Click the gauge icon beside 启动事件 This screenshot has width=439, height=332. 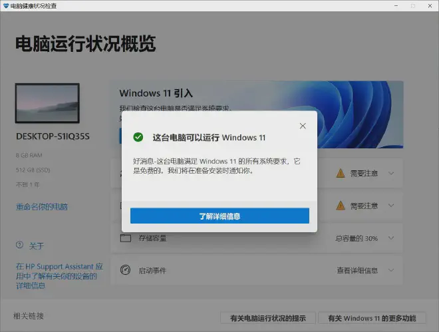[125, 270]
